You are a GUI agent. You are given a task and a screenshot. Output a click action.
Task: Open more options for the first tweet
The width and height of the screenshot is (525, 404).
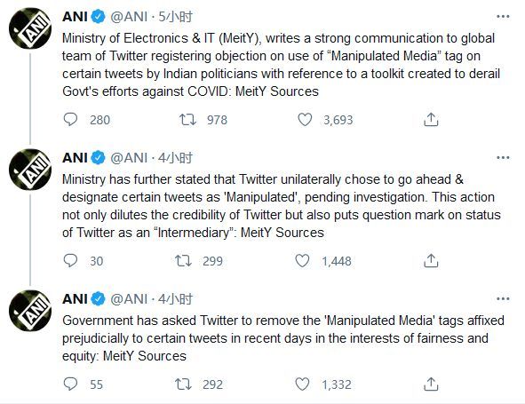pyautogui.click(x=503, y=16)
